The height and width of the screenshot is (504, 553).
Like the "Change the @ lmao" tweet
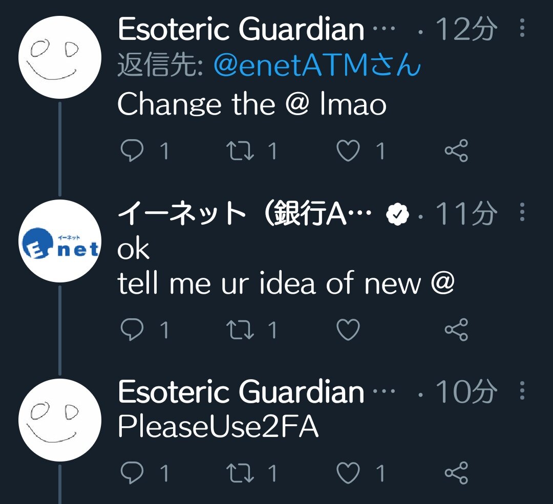[348, 150]
